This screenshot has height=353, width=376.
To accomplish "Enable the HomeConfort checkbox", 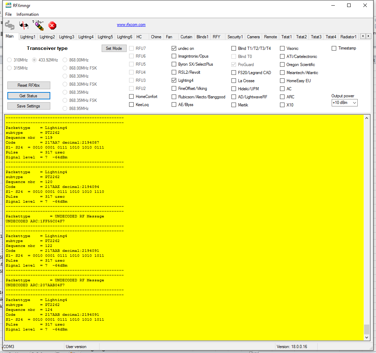I will (132, 97).
